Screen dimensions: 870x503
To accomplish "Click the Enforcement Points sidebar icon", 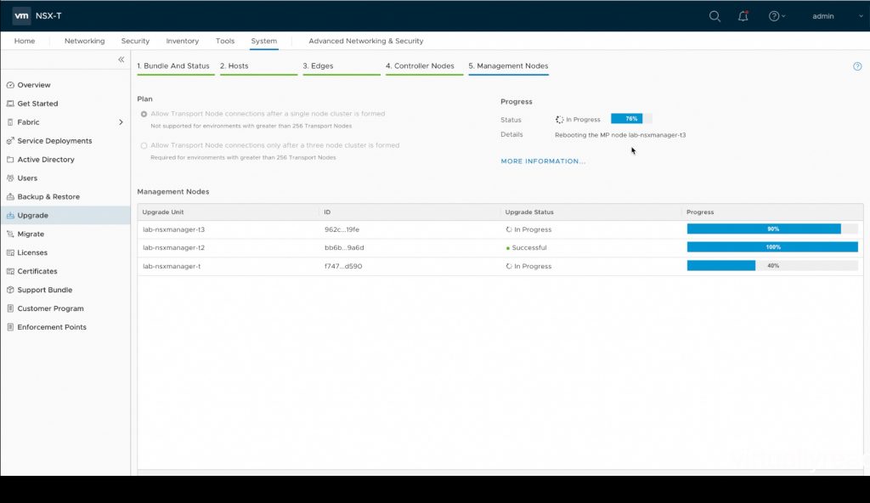I will click(10, 327).
